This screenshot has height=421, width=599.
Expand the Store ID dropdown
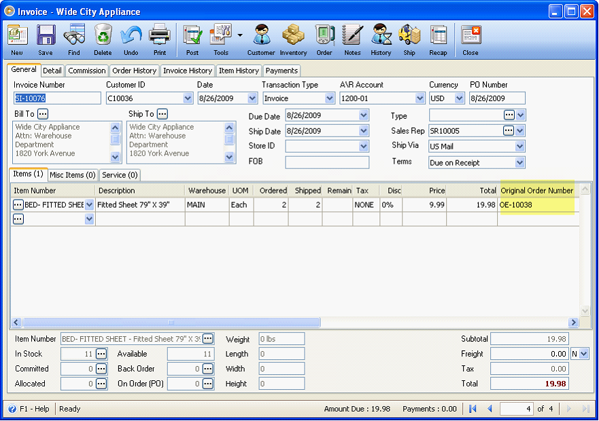coord(364,146)
